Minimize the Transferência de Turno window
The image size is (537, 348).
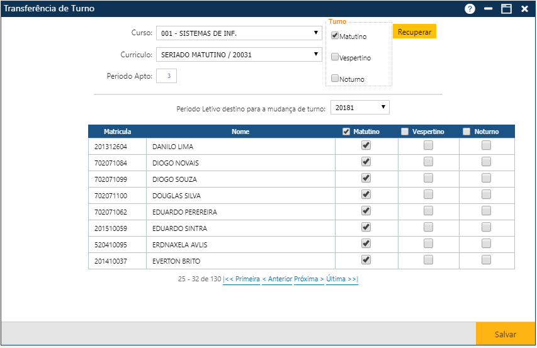[489, 9]
